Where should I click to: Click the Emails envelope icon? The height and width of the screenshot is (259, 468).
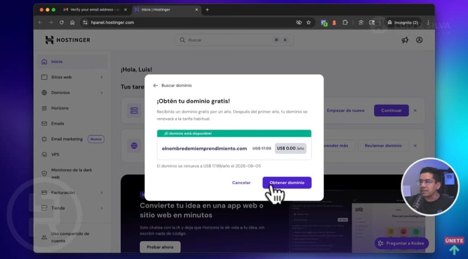click(44, 124)
